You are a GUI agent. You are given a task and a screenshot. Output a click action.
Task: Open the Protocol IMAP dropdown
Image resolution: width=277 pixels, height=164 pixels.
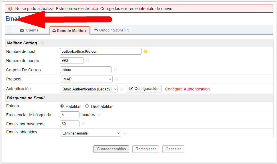86,79
